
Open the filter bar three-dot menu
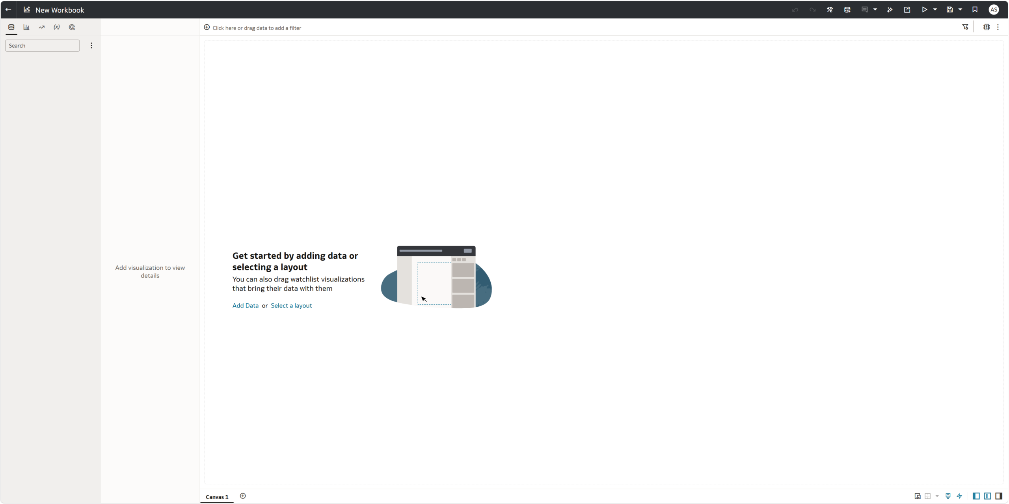[998, 27]
